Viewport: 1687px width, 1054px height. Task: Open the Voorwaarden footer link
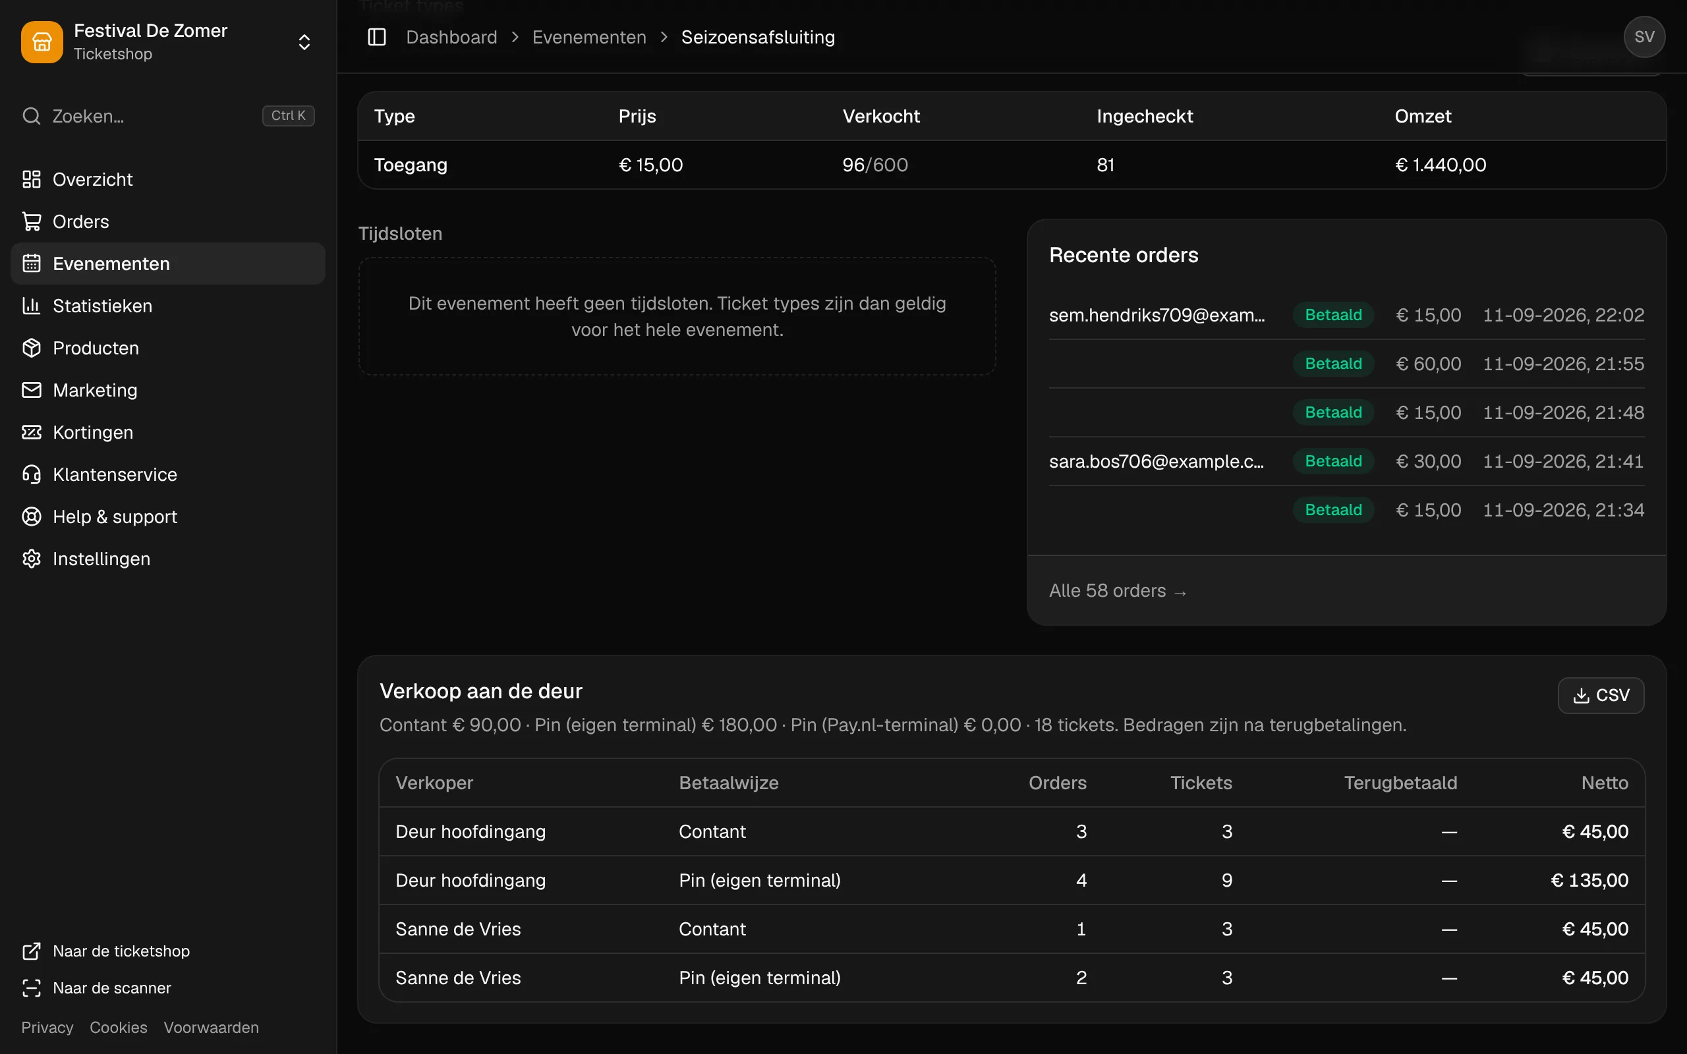[212, 1028]
